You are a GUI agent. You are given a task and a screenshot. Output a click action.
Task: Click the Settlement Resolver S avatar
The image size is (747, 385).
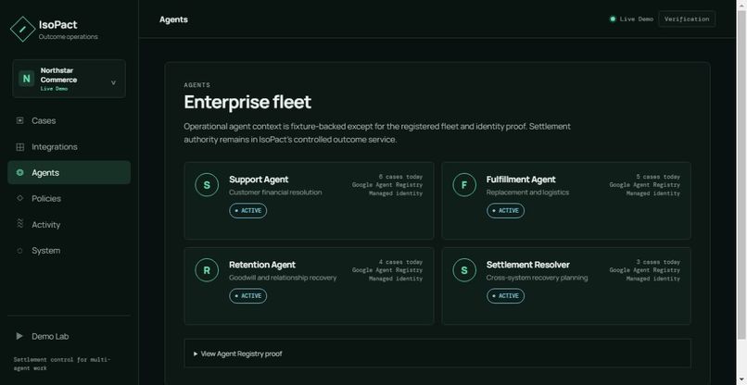click(464, 270)
